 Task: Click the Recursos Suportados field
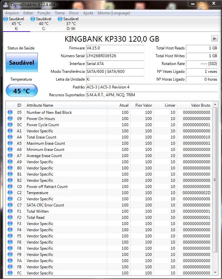point(152,95)
